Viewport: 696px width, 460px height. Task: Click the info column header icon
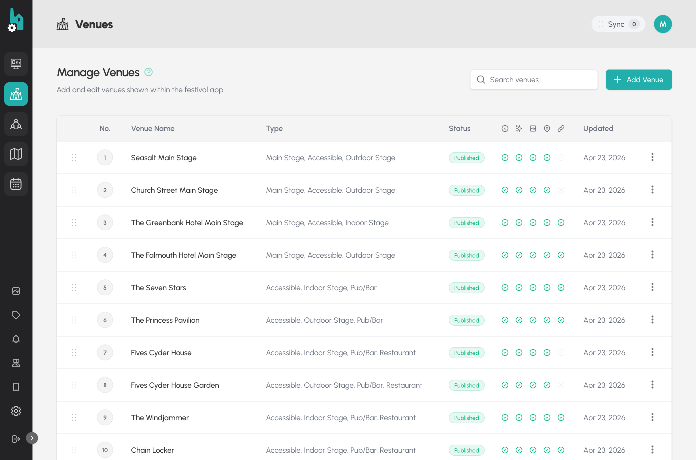(505, 128)
